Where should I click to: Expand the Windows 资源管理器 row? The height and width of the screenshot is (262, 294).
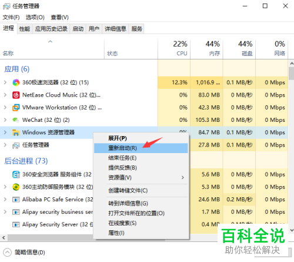coord(5,132)
